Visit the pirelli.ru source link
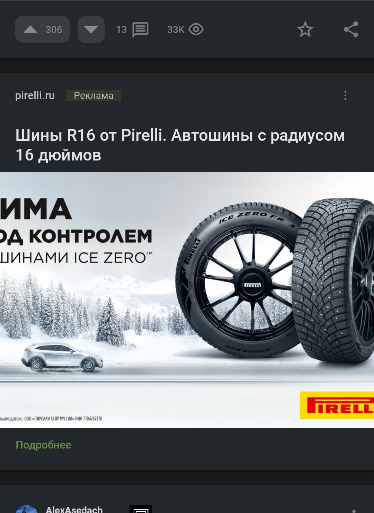The height and width of the screenshot is (513, 374). 35,95
